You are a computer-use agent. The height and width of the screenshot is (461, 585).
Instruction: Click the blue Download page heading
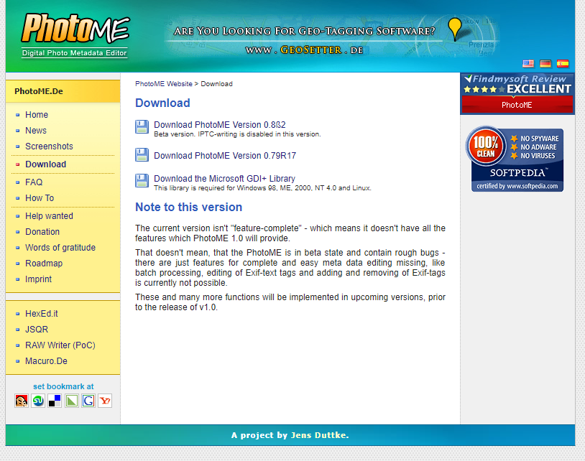[162, 103]
